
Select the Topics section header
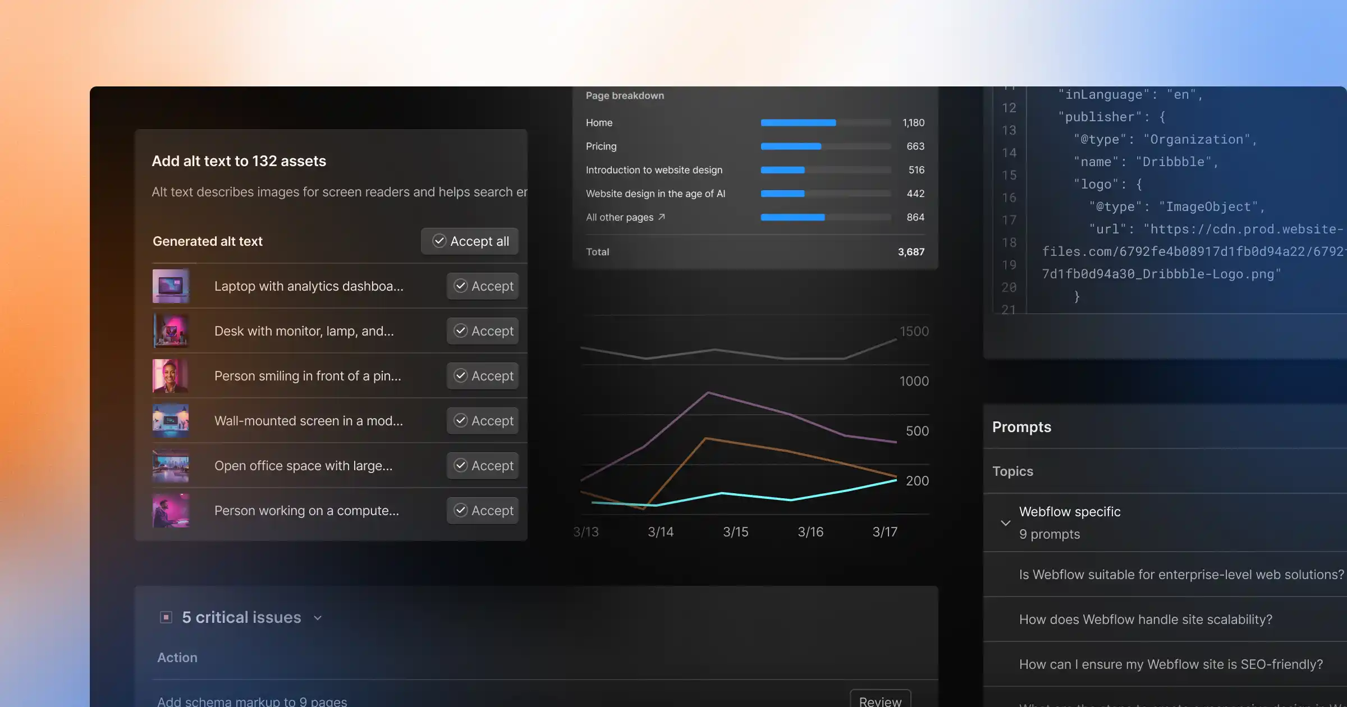click(x=1013, y=471)
